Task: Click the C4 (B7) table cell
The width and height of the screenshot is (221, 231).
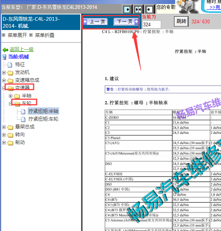Action: click(139, 200)
